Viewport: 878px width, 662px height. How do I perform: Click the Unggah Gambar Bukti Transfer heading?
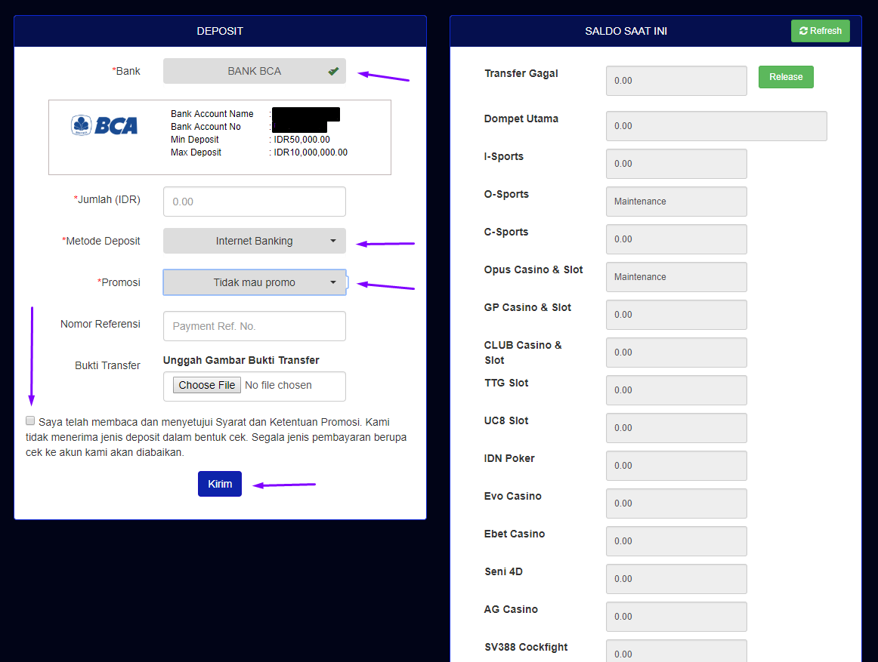click(x=241, y=360)
